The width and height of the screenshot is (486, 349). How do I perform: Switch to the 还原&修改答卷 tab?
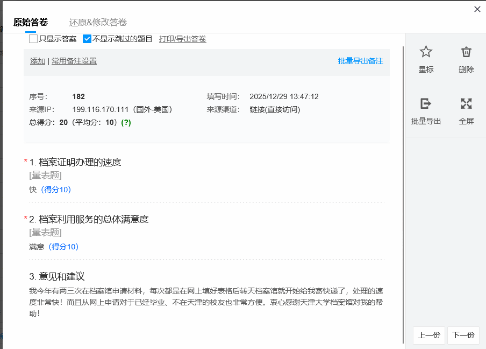[98, 22]
